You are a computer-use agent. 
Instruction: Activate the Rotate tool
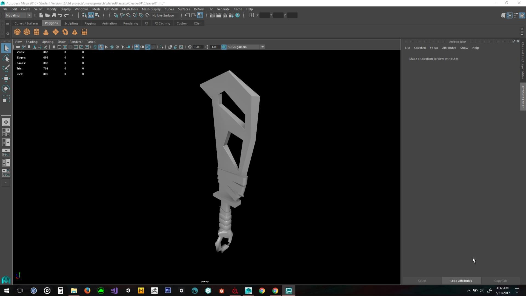pyautogui.click(x=6, y=89)
